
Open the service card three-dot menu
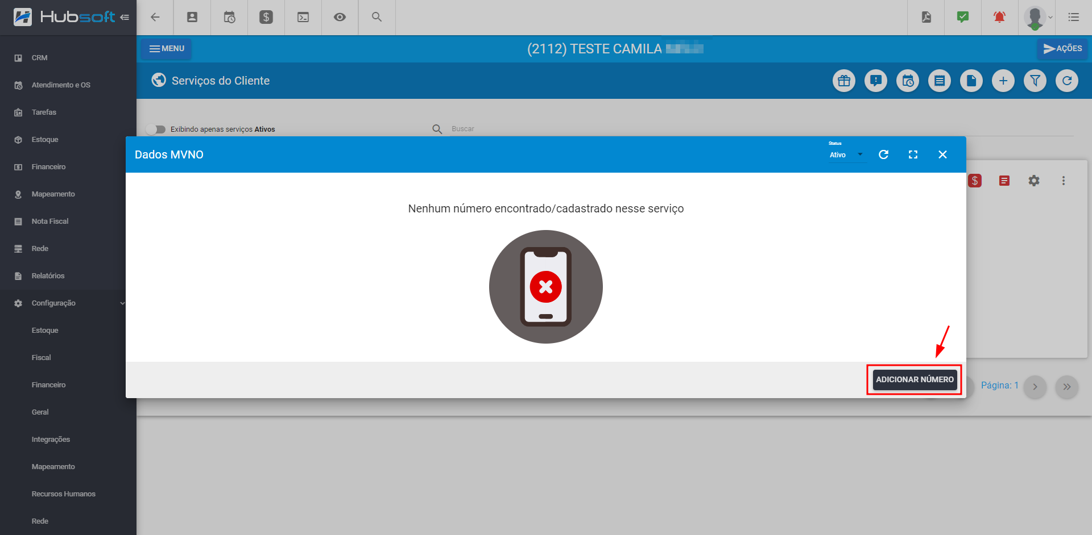pos(1064,181)
